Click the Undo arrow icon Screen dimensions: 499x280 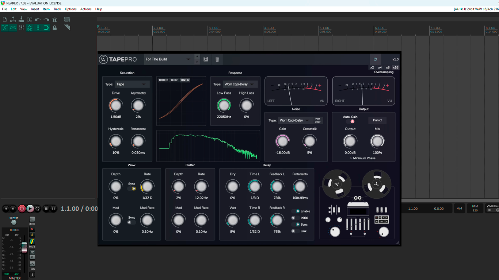coord(38,19)
